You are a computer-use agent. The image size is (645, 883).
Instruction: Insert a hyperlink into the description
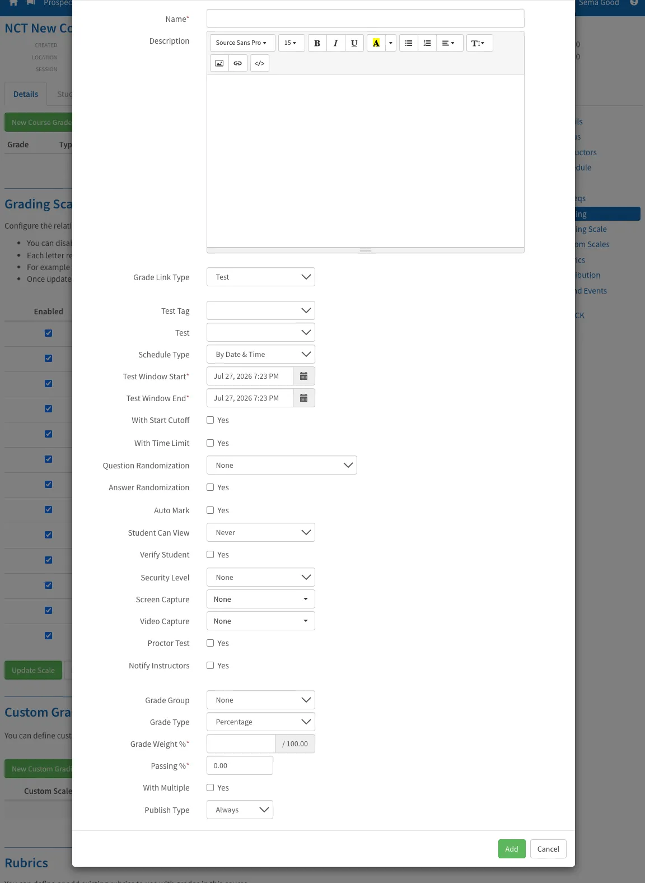[x=238, y=63]
